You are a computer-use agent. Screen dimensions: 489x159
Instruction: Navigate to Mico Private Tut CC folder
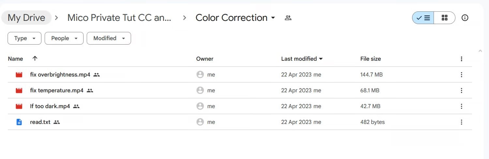119,18
